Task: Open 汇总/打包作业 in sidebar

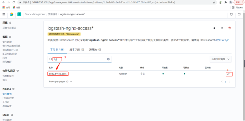Action: (x=10, y=54)
